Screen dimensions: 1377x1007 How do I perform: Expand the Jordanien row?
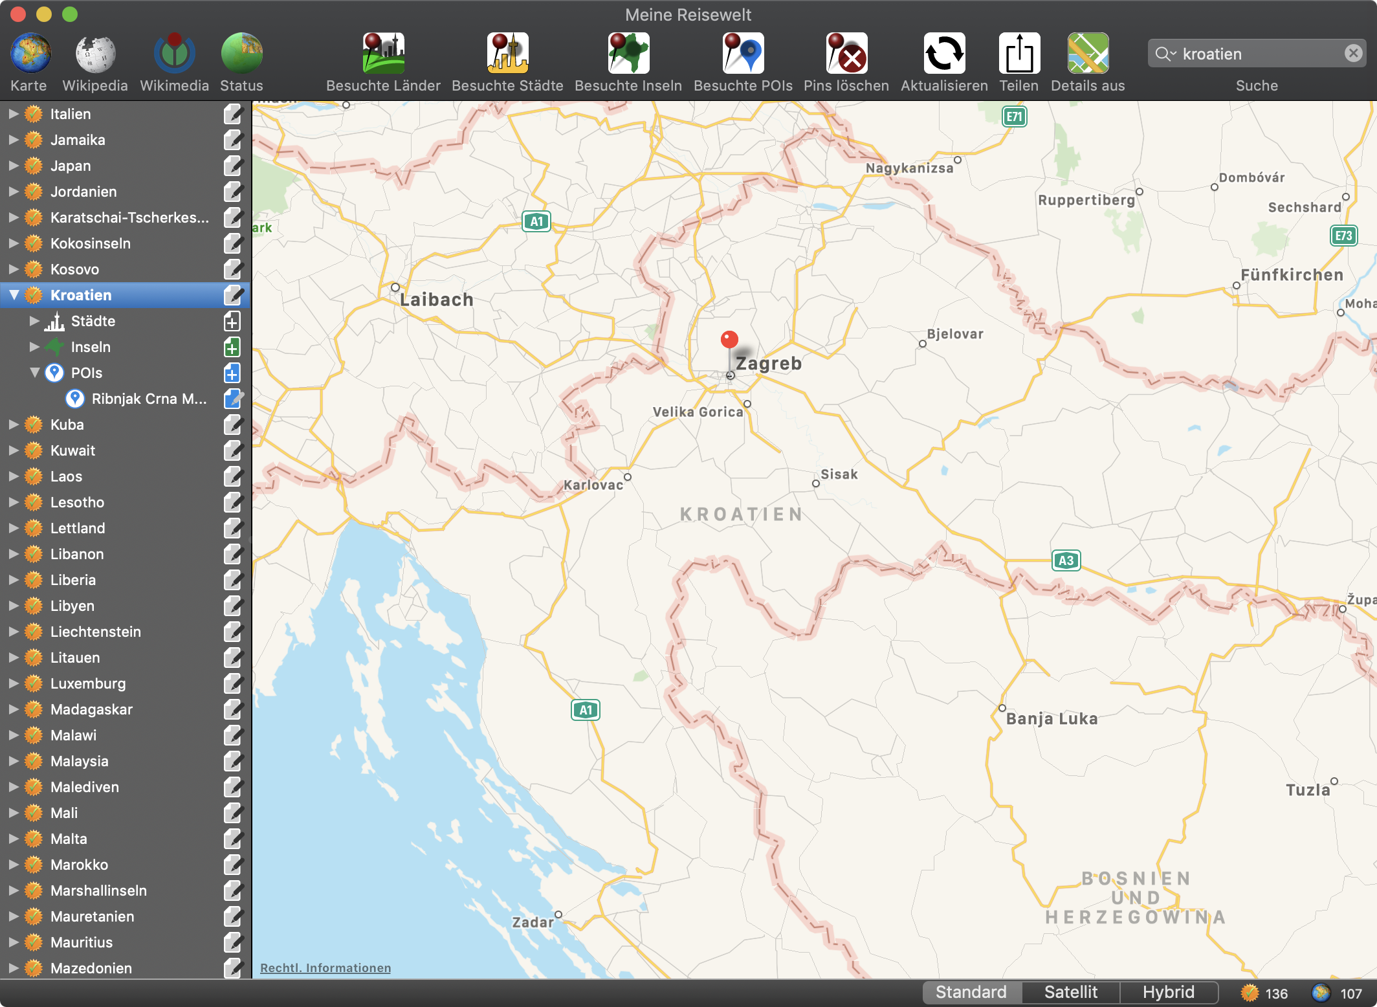[x=14, y=192]
